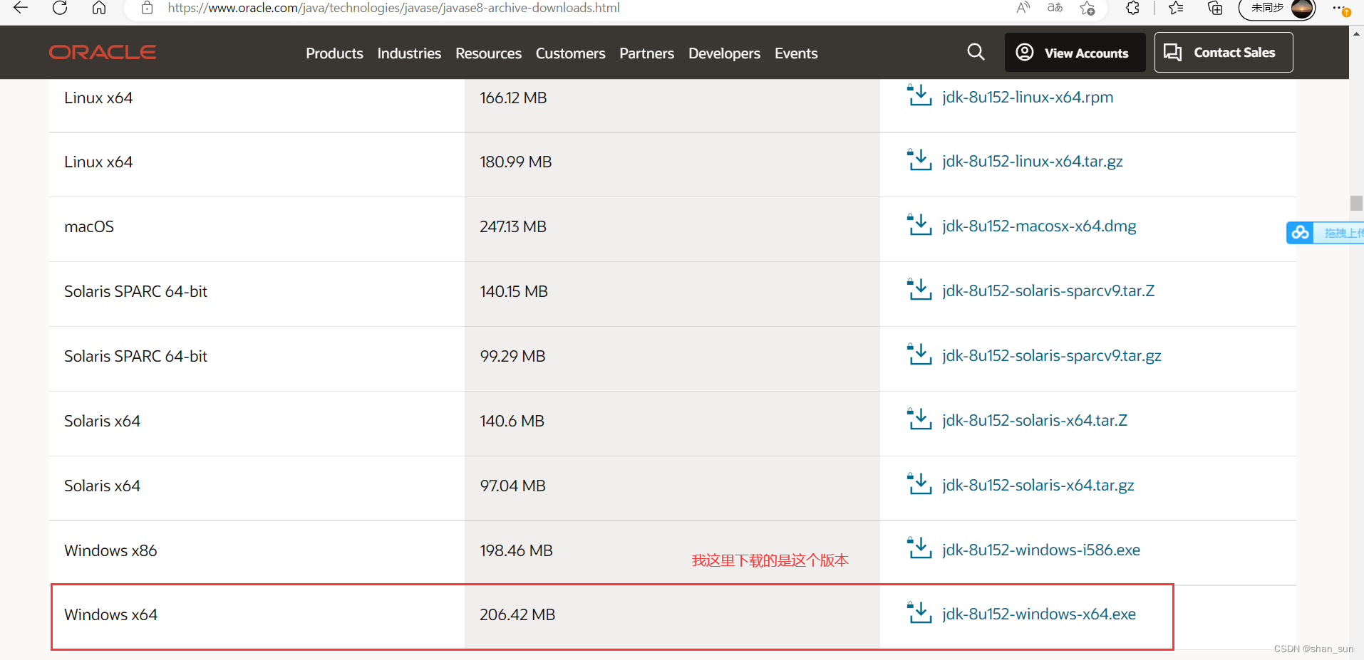Download jdk-8u152-solaris-x64.tar.Z link

coord(1035,420)
